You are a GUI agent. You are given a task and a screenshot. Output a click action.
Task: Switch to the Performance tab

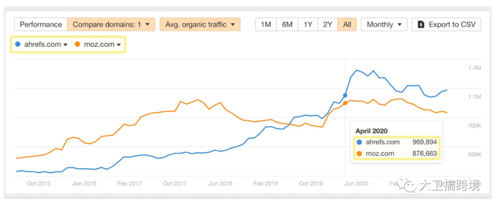pos(41,24)
